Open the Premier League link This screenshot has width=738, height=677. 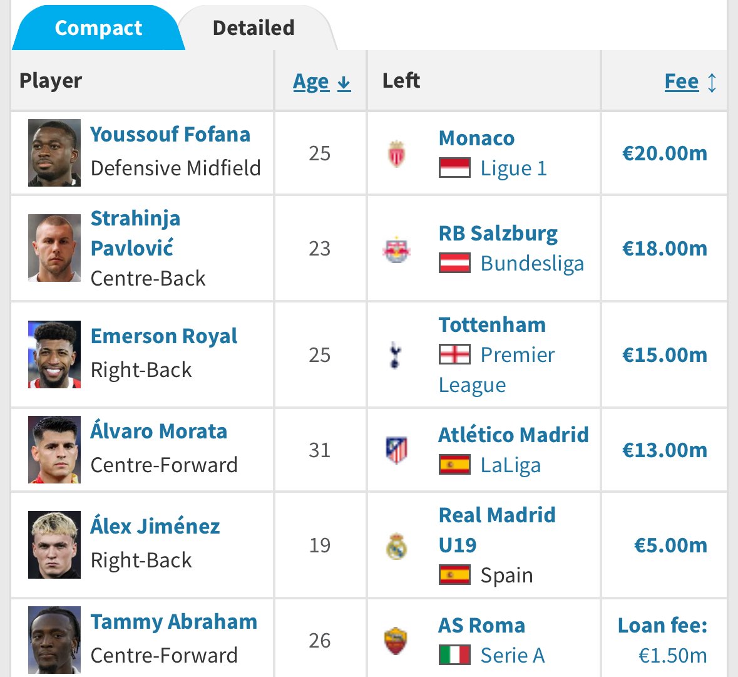tap(496, 370)
